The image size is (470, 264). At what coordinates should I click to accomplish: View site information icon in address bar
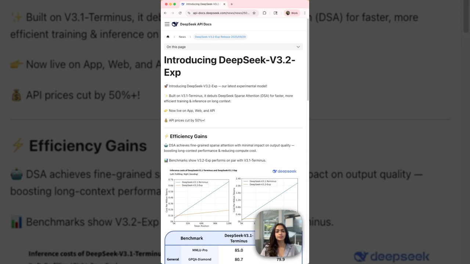tap(189, 13)
